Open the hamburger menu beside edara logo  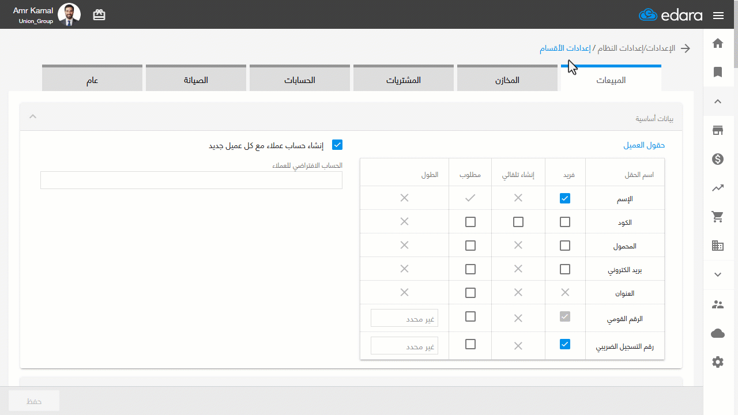click(718, 16)
